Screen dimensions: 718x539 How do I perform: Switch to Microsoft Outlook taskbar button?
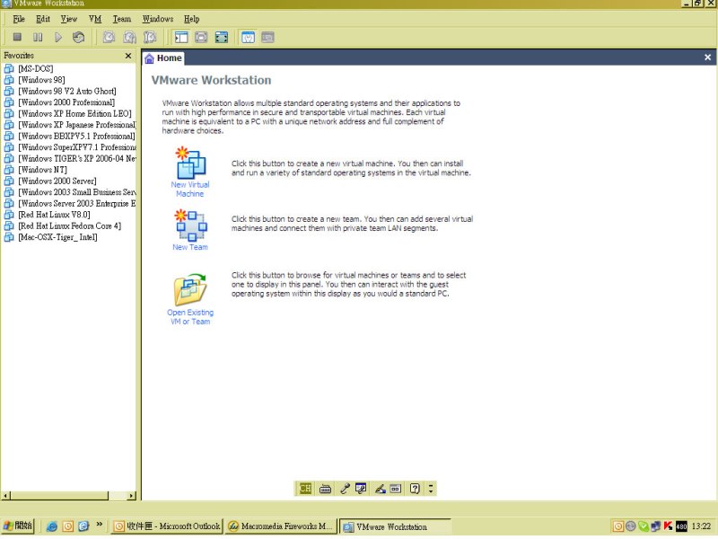point(167,526)
